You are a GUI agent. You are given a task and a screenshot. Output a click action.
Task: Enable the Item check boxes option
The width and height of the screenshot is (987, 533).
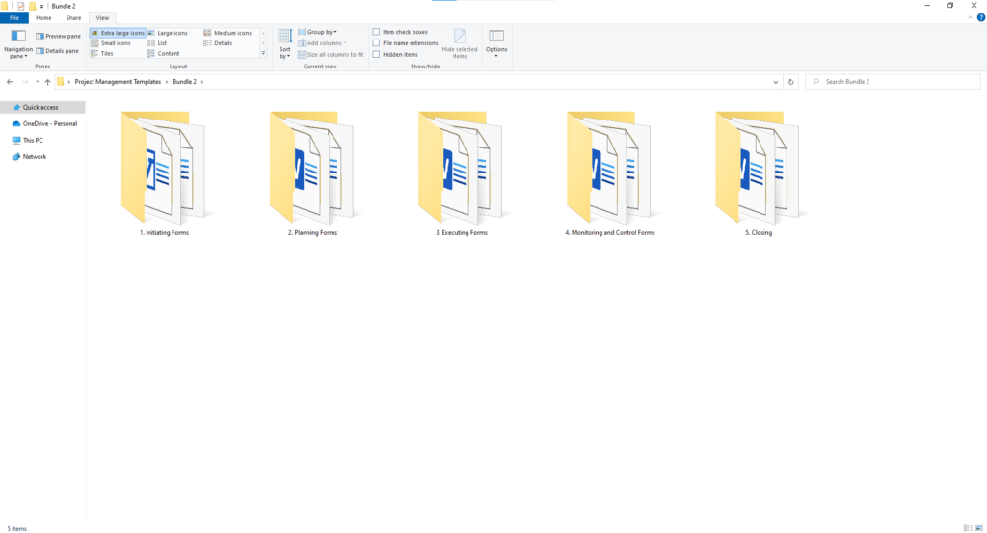point(377,32)
